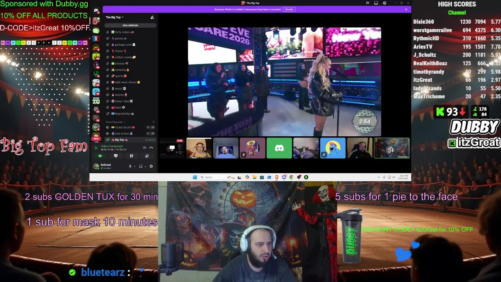501x282 pixels.
Task: Select the LIVE screen share tile
Action: pos(172,148)
